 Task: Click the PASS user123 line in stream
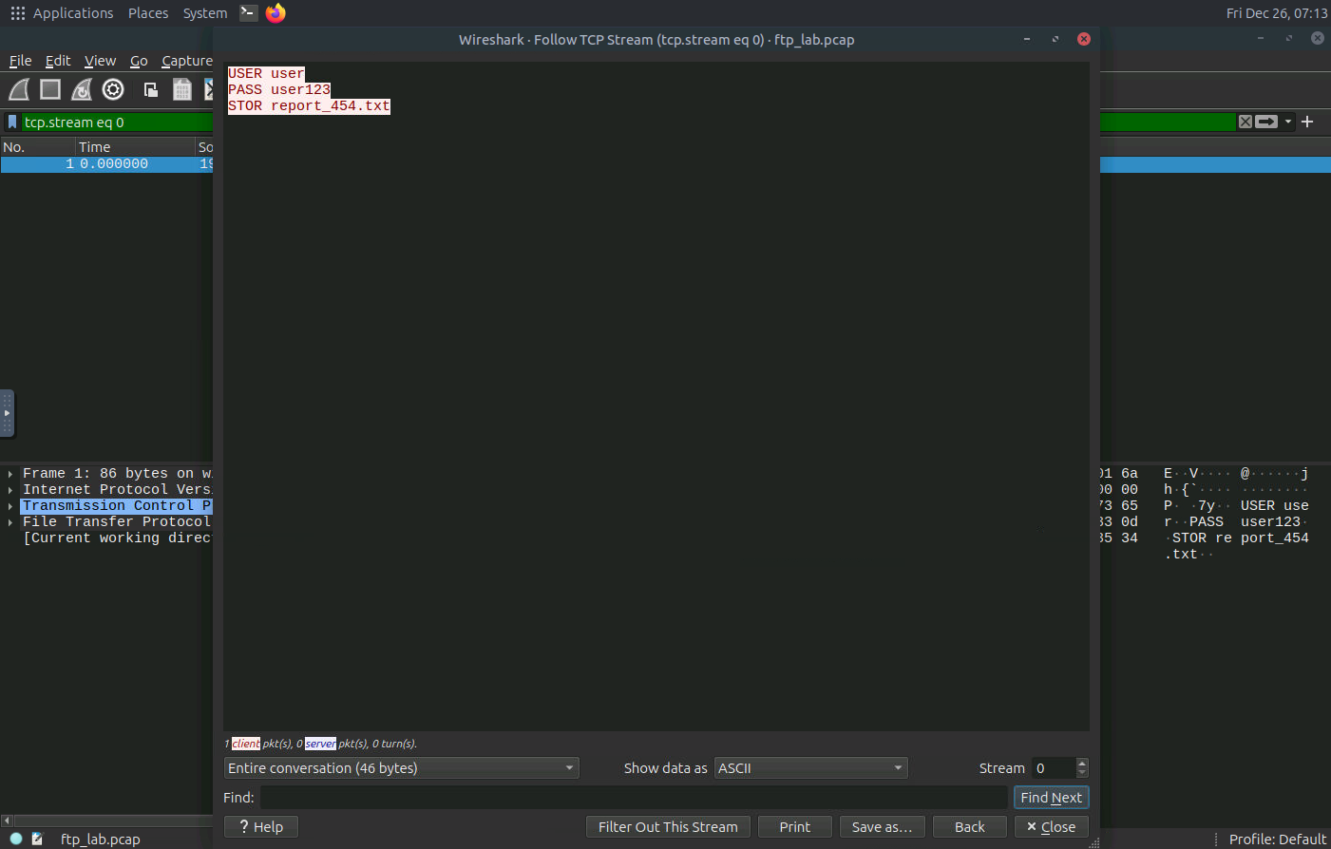click(x=279, y=89)
